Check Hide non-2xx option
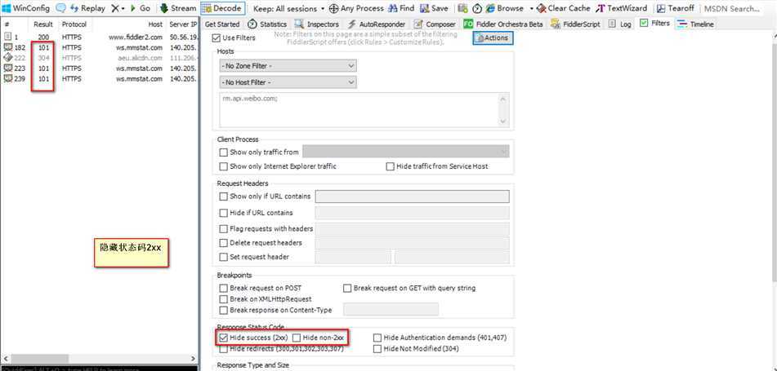 [297, 338]
